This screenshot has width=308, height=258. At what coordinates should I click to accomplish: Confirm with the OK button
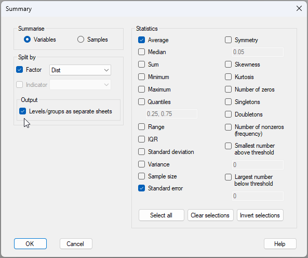point(30,244)
